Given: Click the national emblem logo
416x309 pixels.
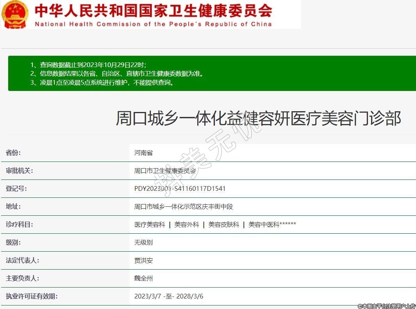Looking at the screenshot, I should pyautogui.click(x=15, y=14).
